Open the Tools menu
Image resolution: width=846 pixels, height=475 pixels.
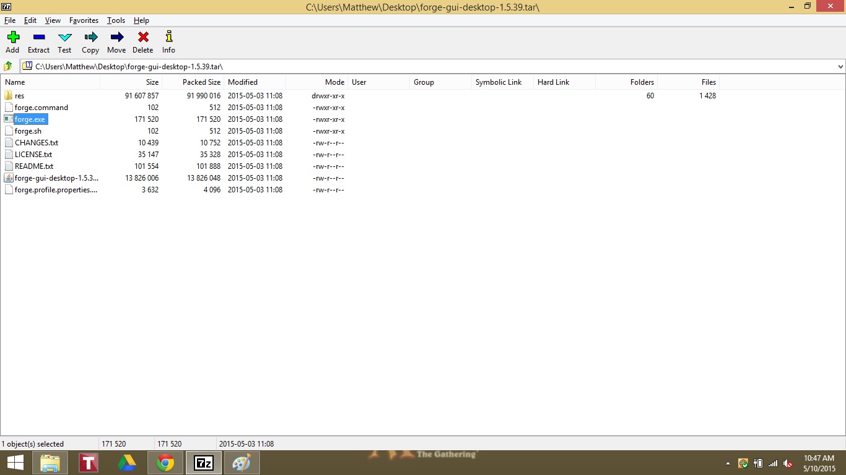pyautogui.click(x=116, y=20)
